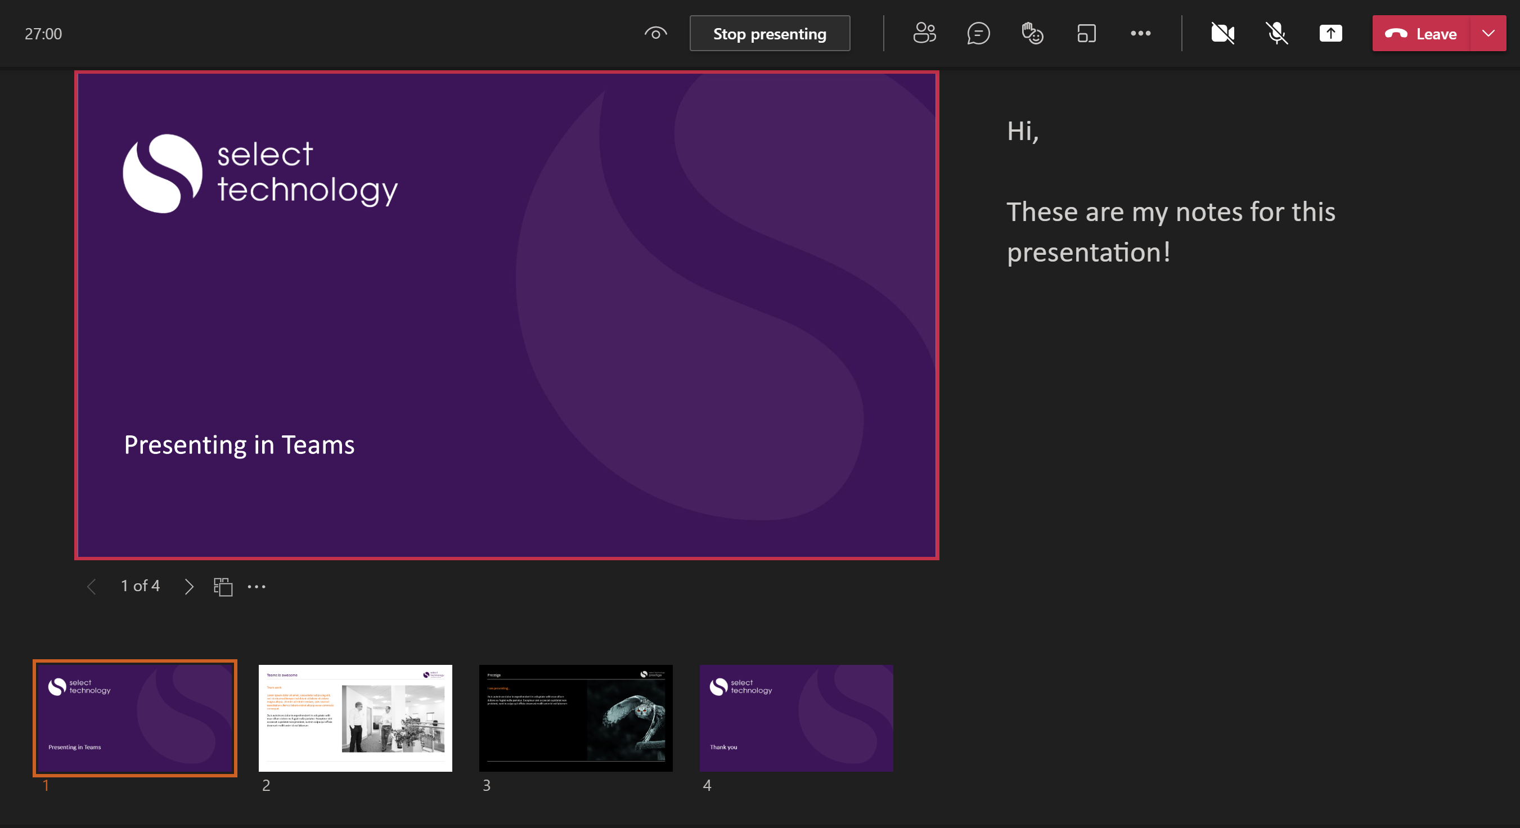The image size is (1520, 828).
Task: Select the Prestige slide thumbnail
Action: click(x=575, y=718)
